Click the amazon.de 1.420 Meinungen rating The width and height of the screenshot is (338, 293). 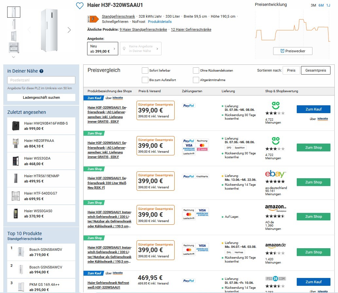coord(273,261)
